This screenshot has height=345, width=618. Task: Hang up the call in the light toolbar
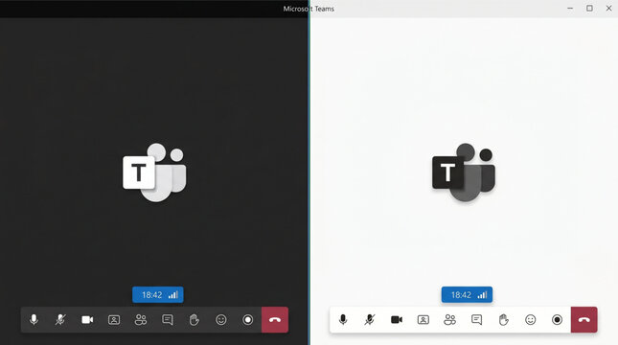click(584, 320)
